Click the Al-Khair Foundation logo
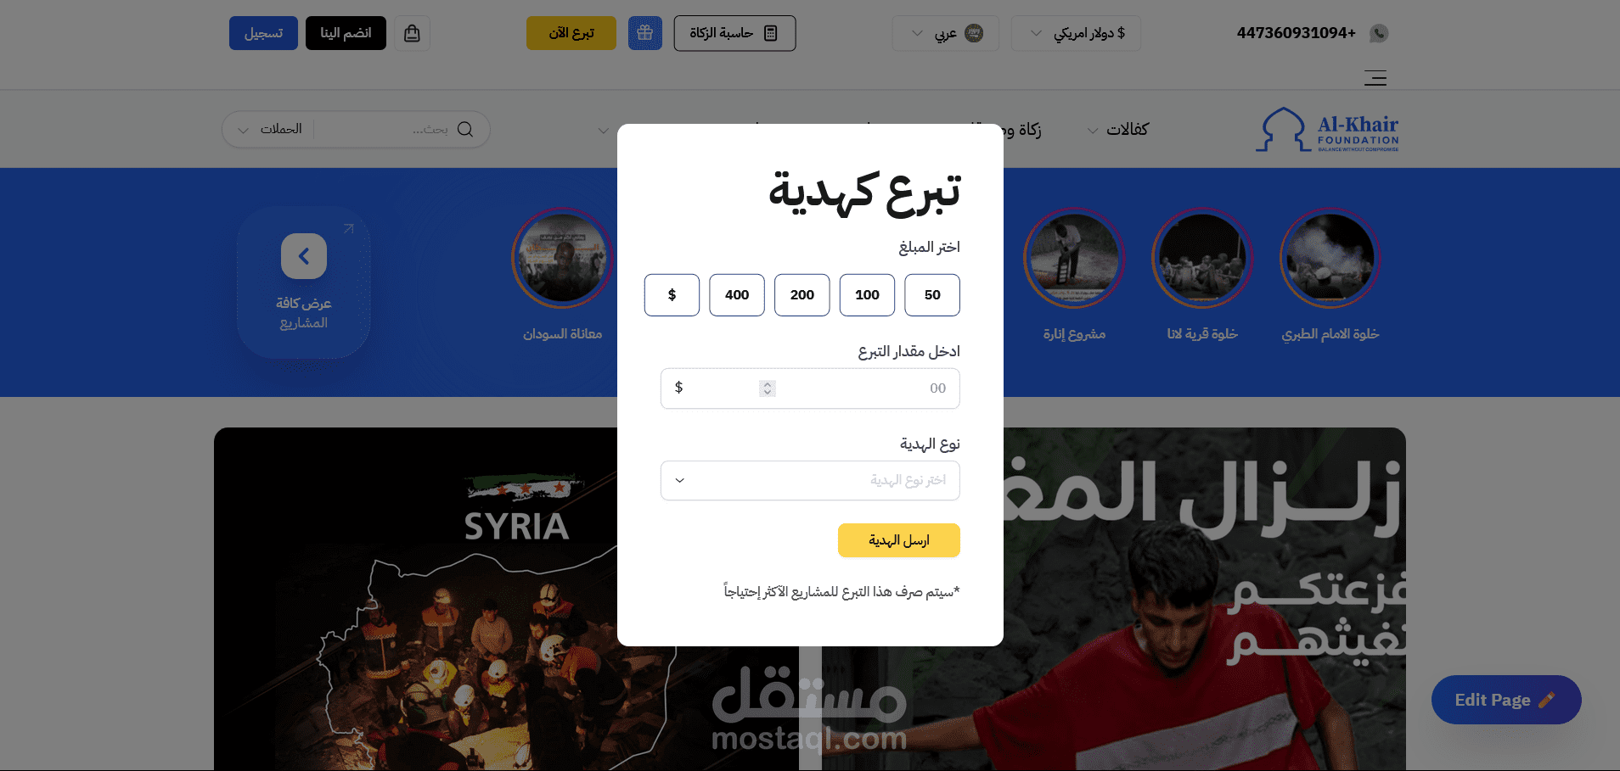 pyautogui.click(x=1327, y=129)
